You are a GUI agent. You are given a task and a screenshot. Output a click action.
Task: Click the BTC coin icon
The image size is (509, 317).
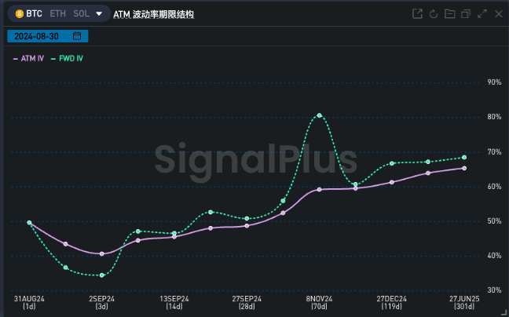click(19, 14)
